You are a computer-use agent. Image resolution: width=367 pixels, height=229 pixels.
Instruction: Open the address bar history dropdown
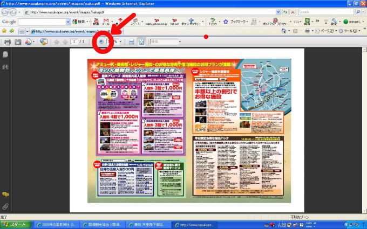pos(278,11)
